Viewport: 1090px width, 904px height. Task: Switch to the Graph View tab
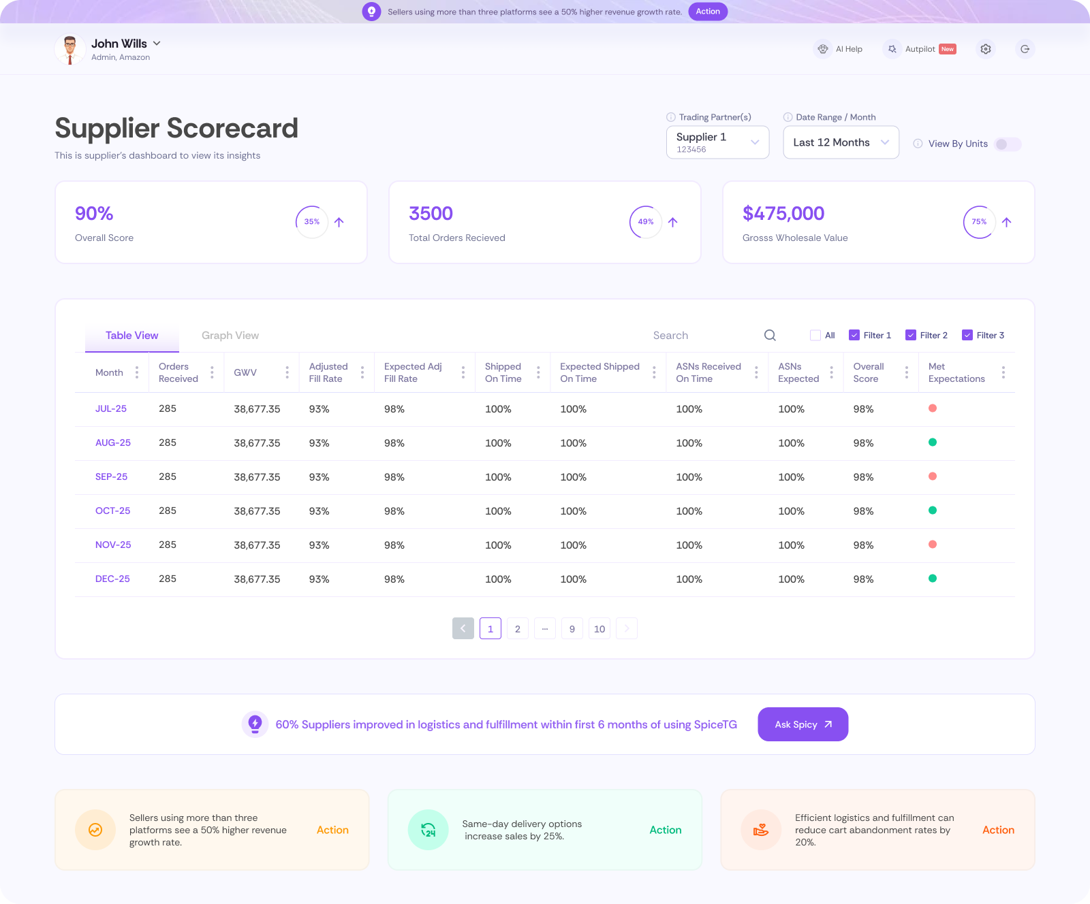(x=230, y=336)
